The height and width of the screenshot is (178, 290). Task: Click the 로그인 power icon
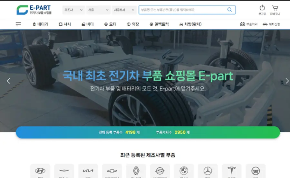point(262,8)
